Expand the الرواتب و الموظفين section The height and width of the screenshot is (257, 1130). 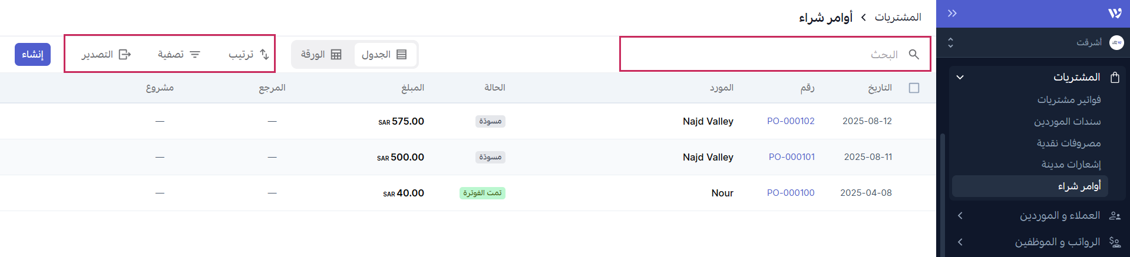[x=960, y=242]
